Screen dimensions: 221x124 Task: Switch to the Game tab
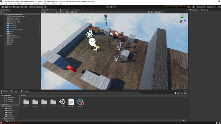[x=54, y=10]
